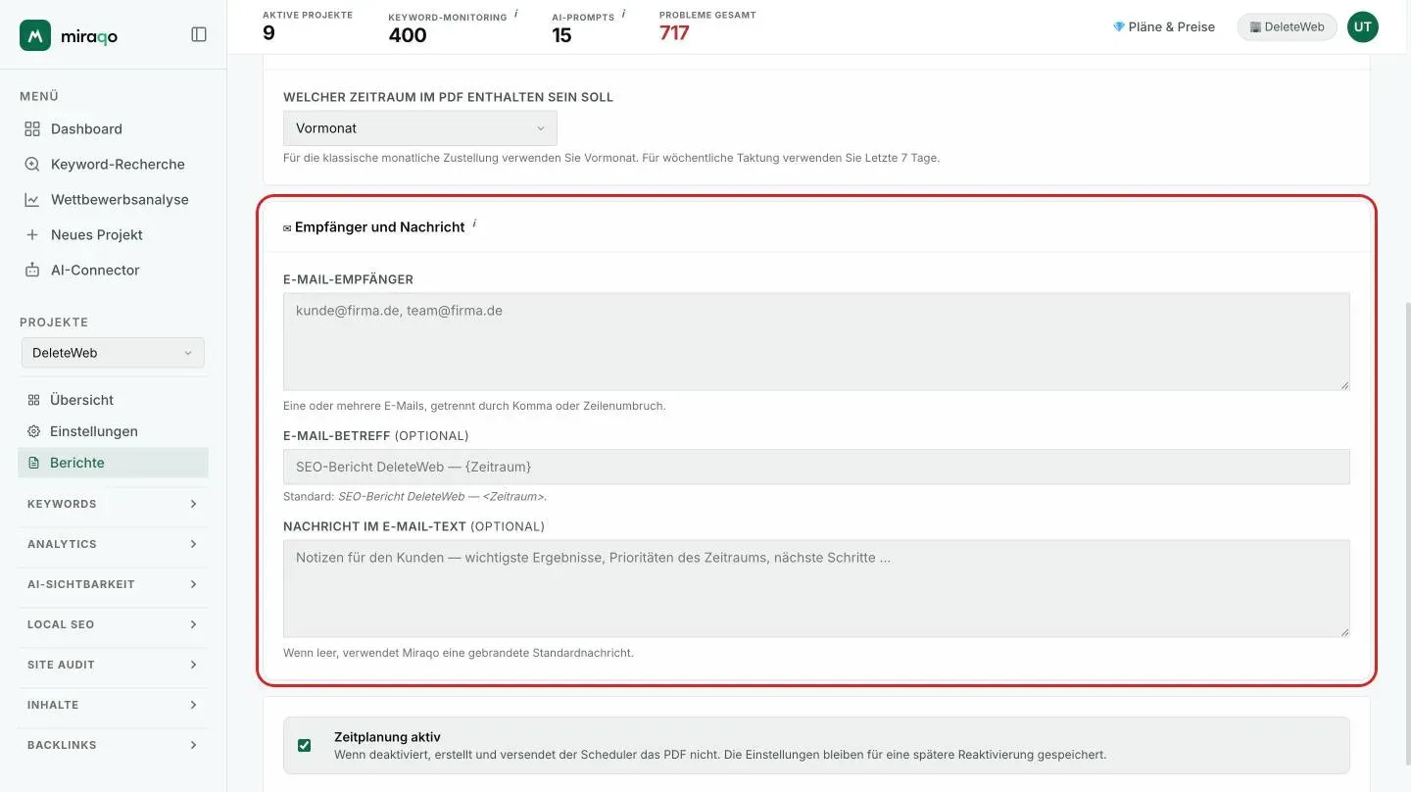Click the info icon next to Empfänger und Nachricht

[474, 223]
